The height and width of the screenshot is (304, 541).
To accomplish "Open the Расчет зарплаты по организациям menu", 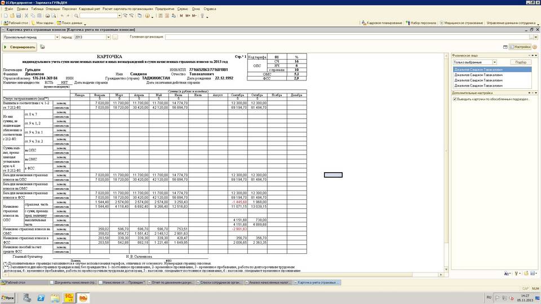I will (128, 9).
